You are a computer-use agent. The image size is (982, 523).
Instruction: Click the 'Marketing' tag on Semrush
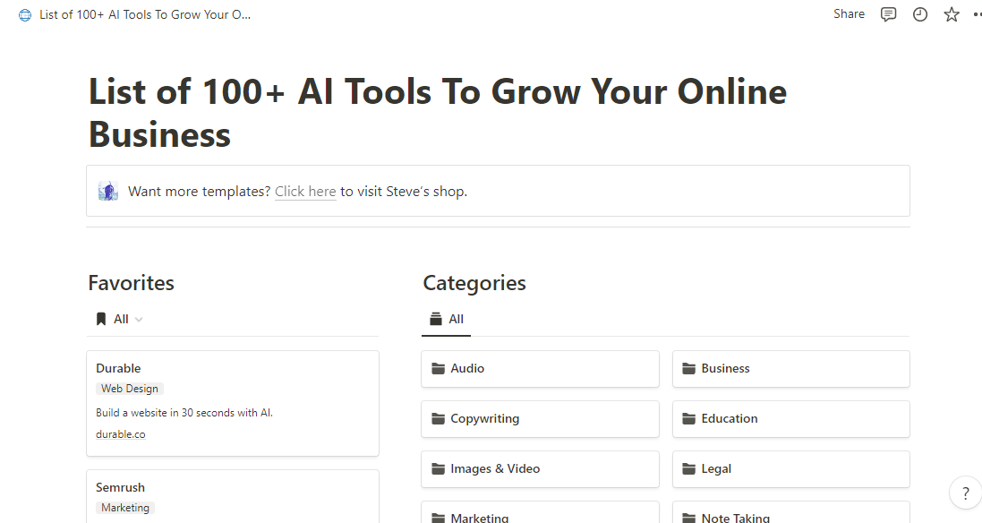click(125, 508)
